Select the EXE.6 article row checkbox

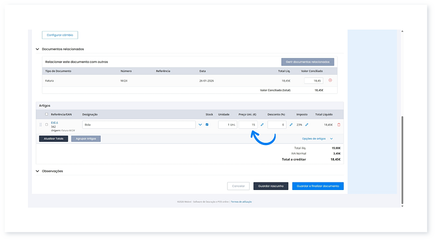click(47, 125)
